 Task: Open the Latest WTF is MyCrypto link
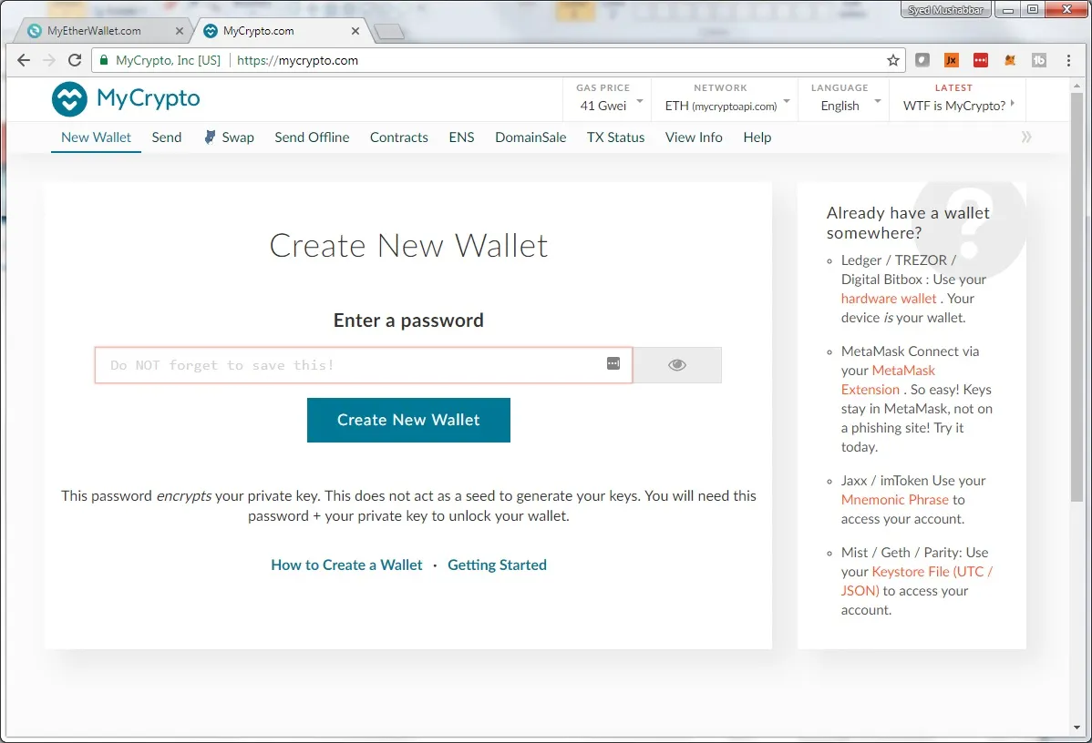[958, 98]
